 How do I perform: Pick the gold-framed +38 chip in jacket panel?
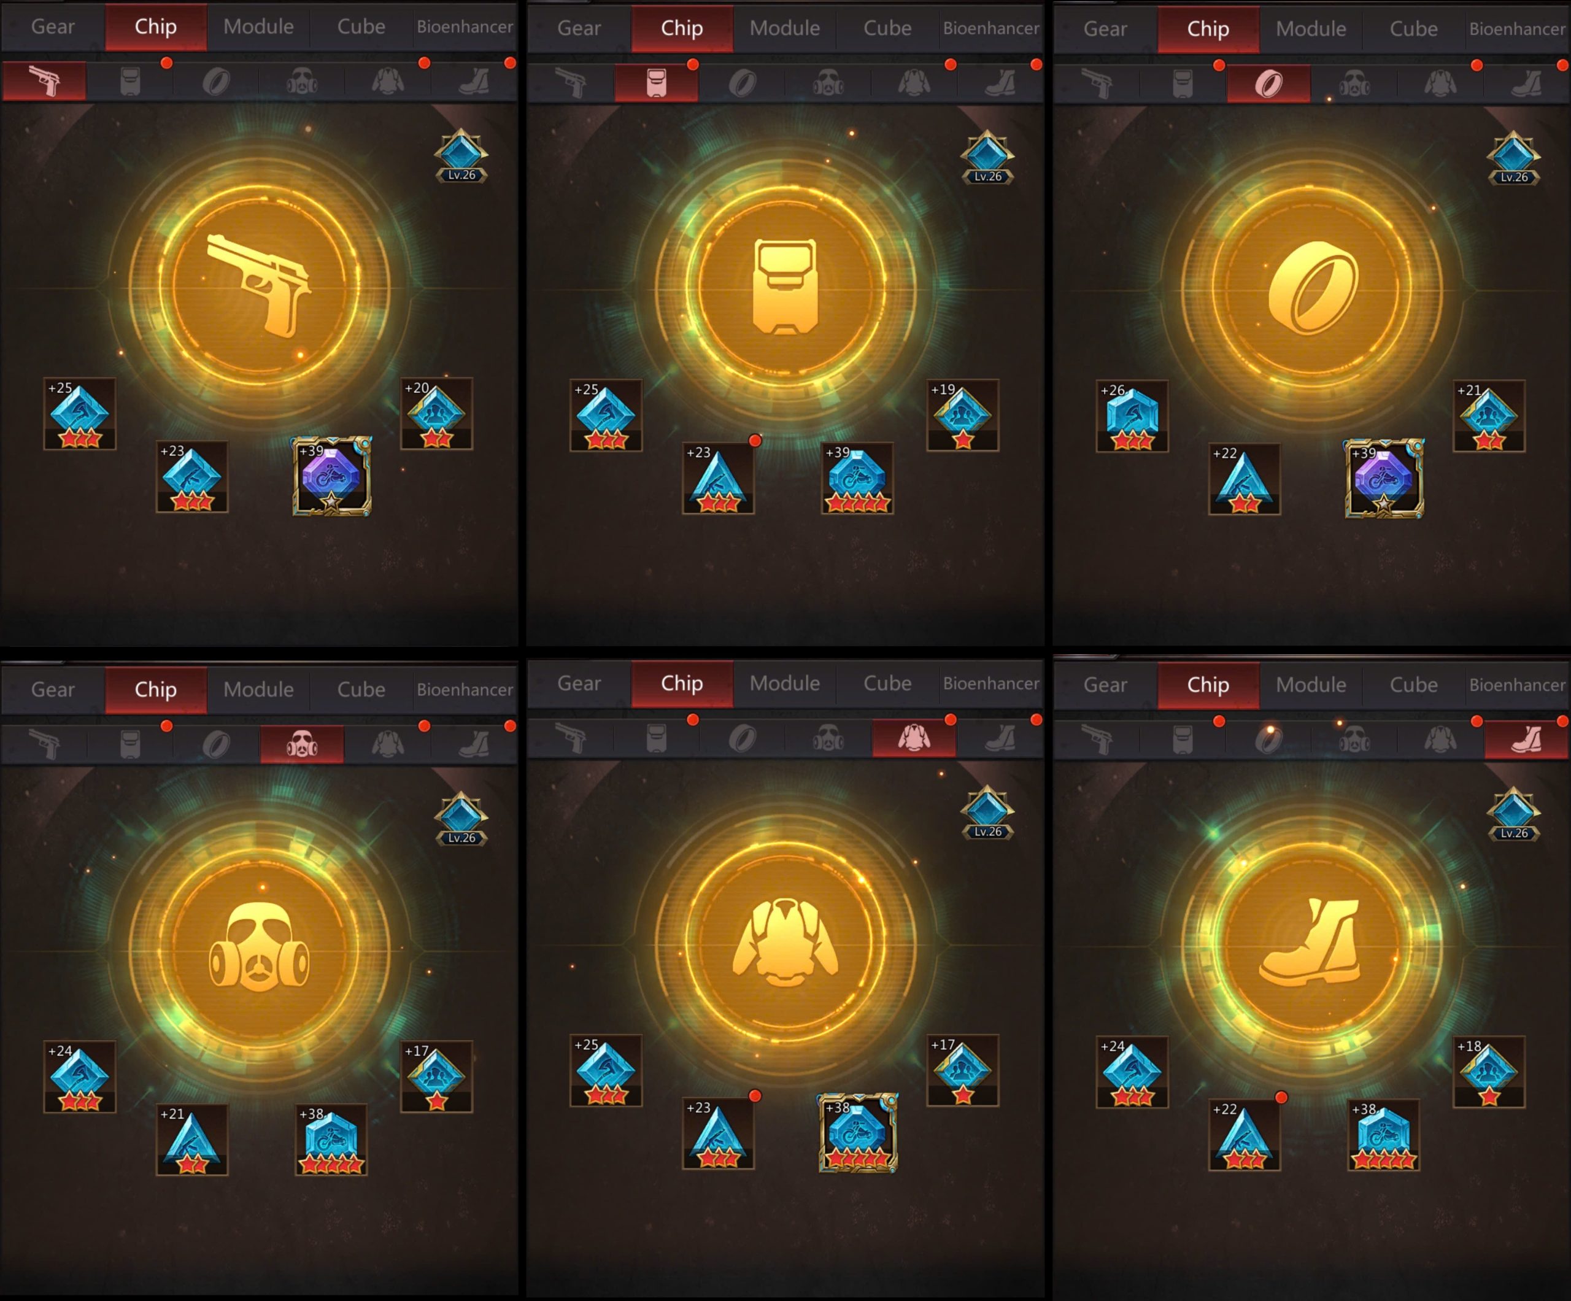(857, 1133)
